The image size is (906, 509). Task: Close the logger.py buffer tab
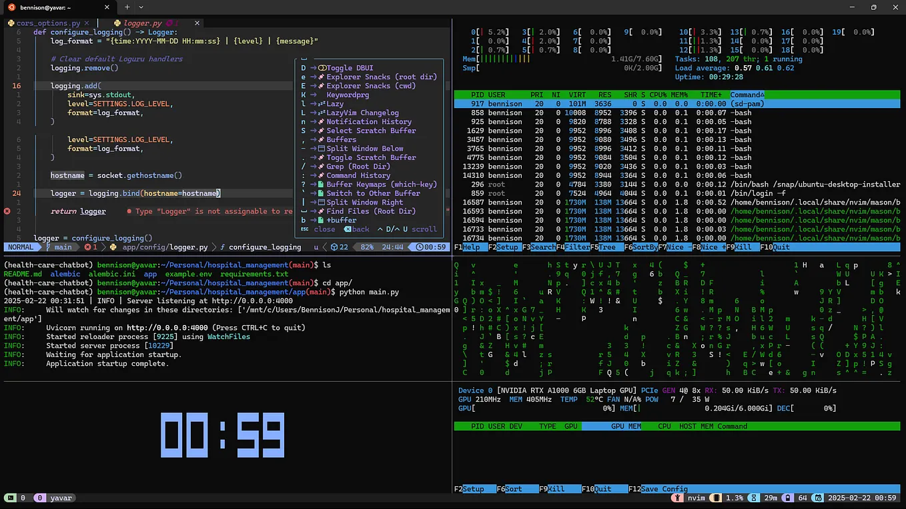pyautogui.click(x=197, y=23)
